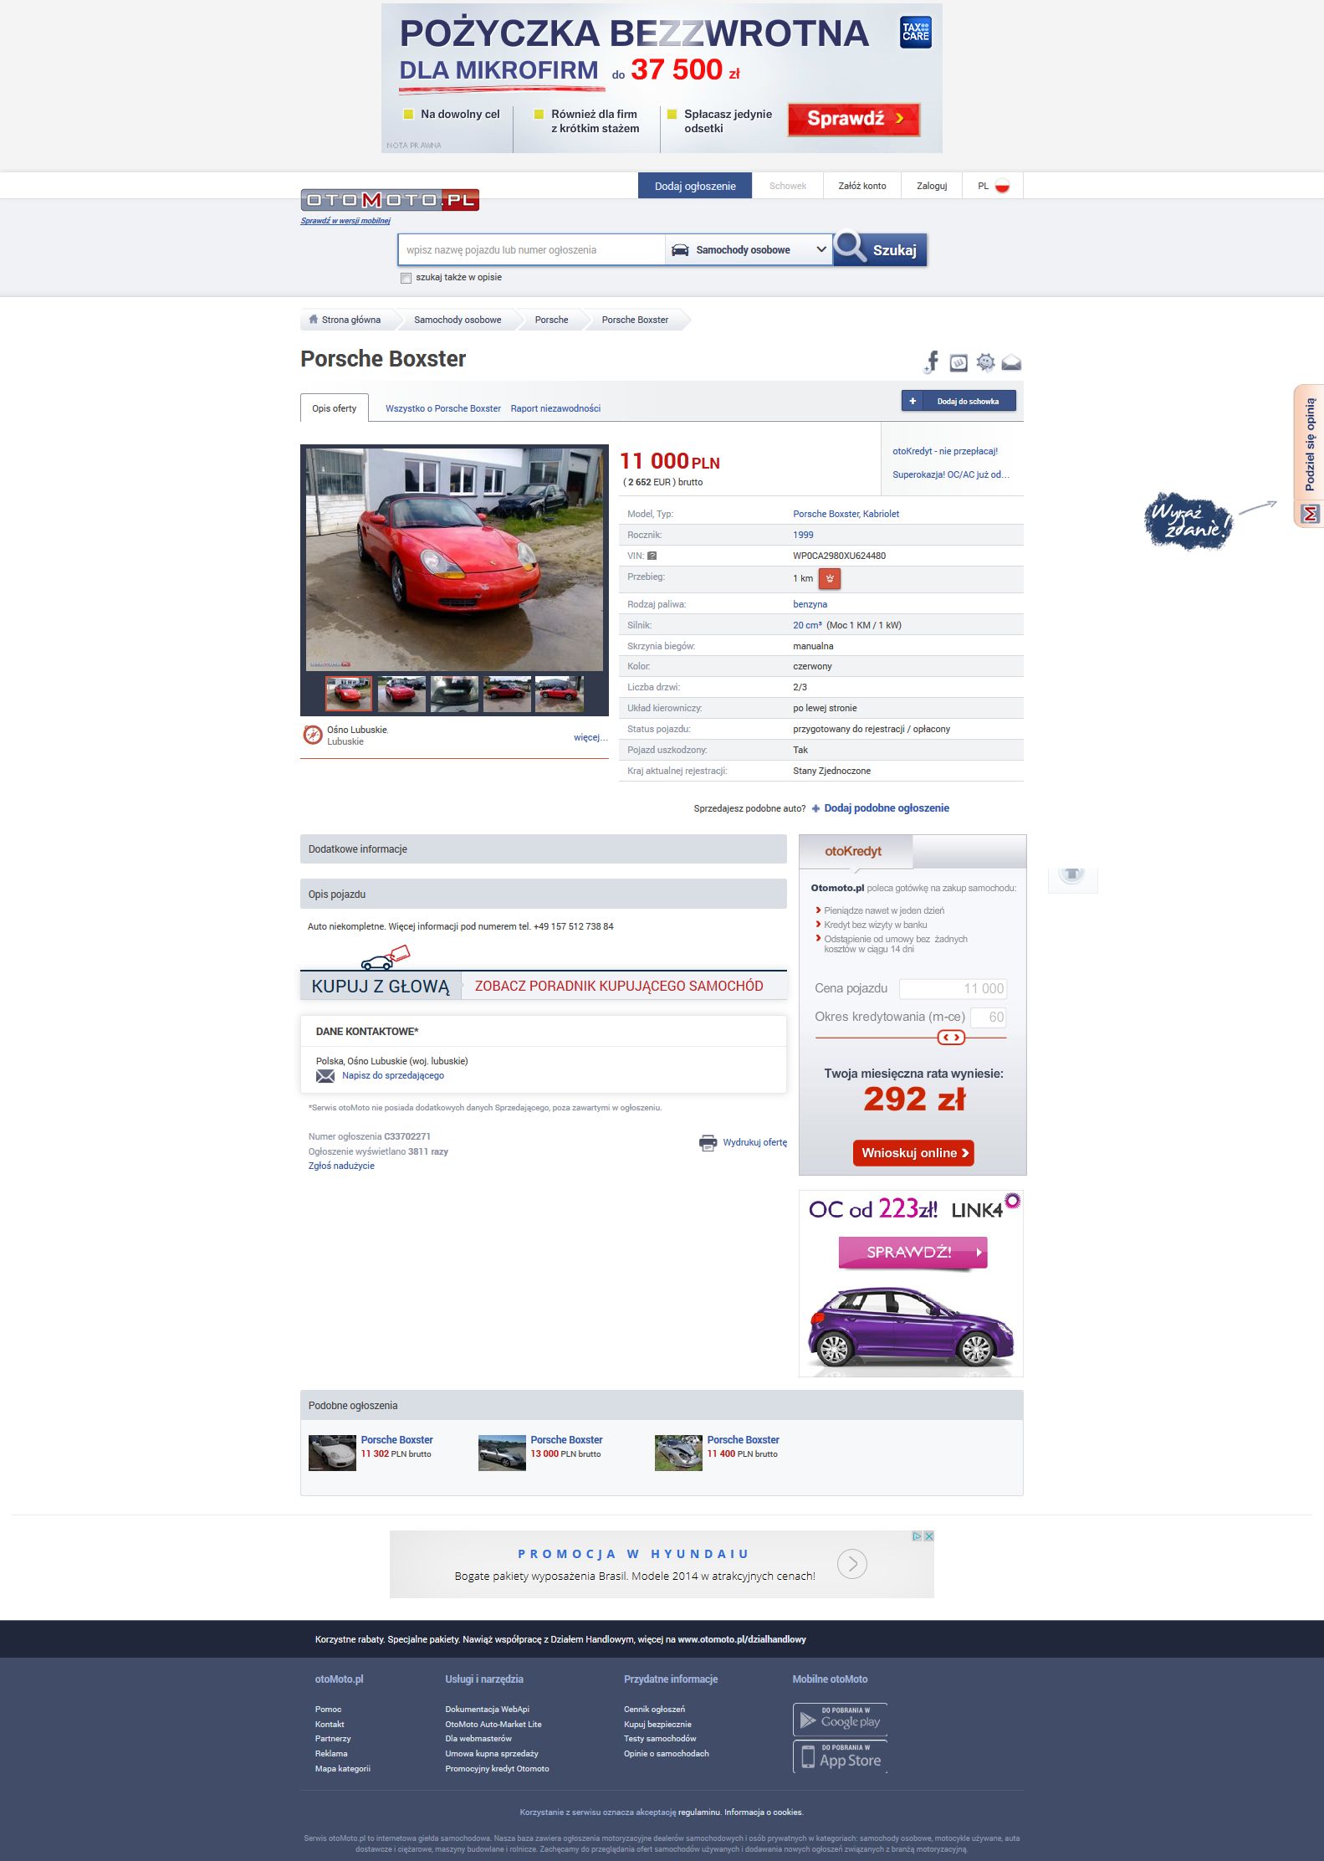
Task: Click the Polish flag icon
Action: point(1002,186)
